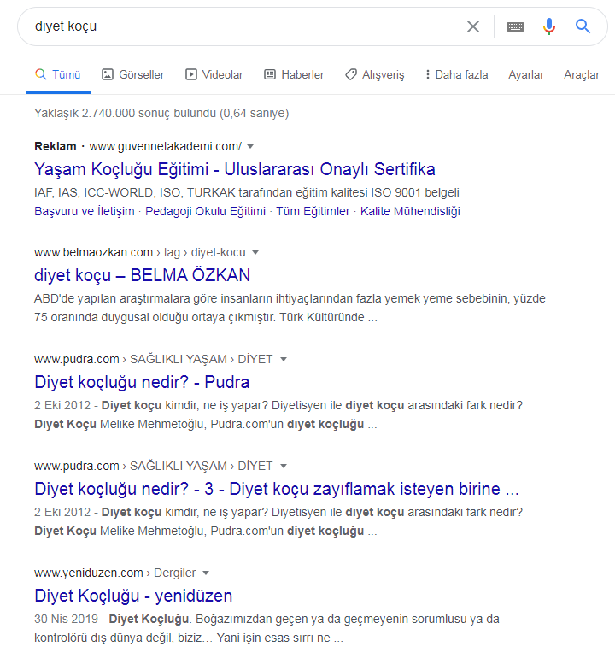Open Tüm Eğitimler sitelink

point(313,211)
